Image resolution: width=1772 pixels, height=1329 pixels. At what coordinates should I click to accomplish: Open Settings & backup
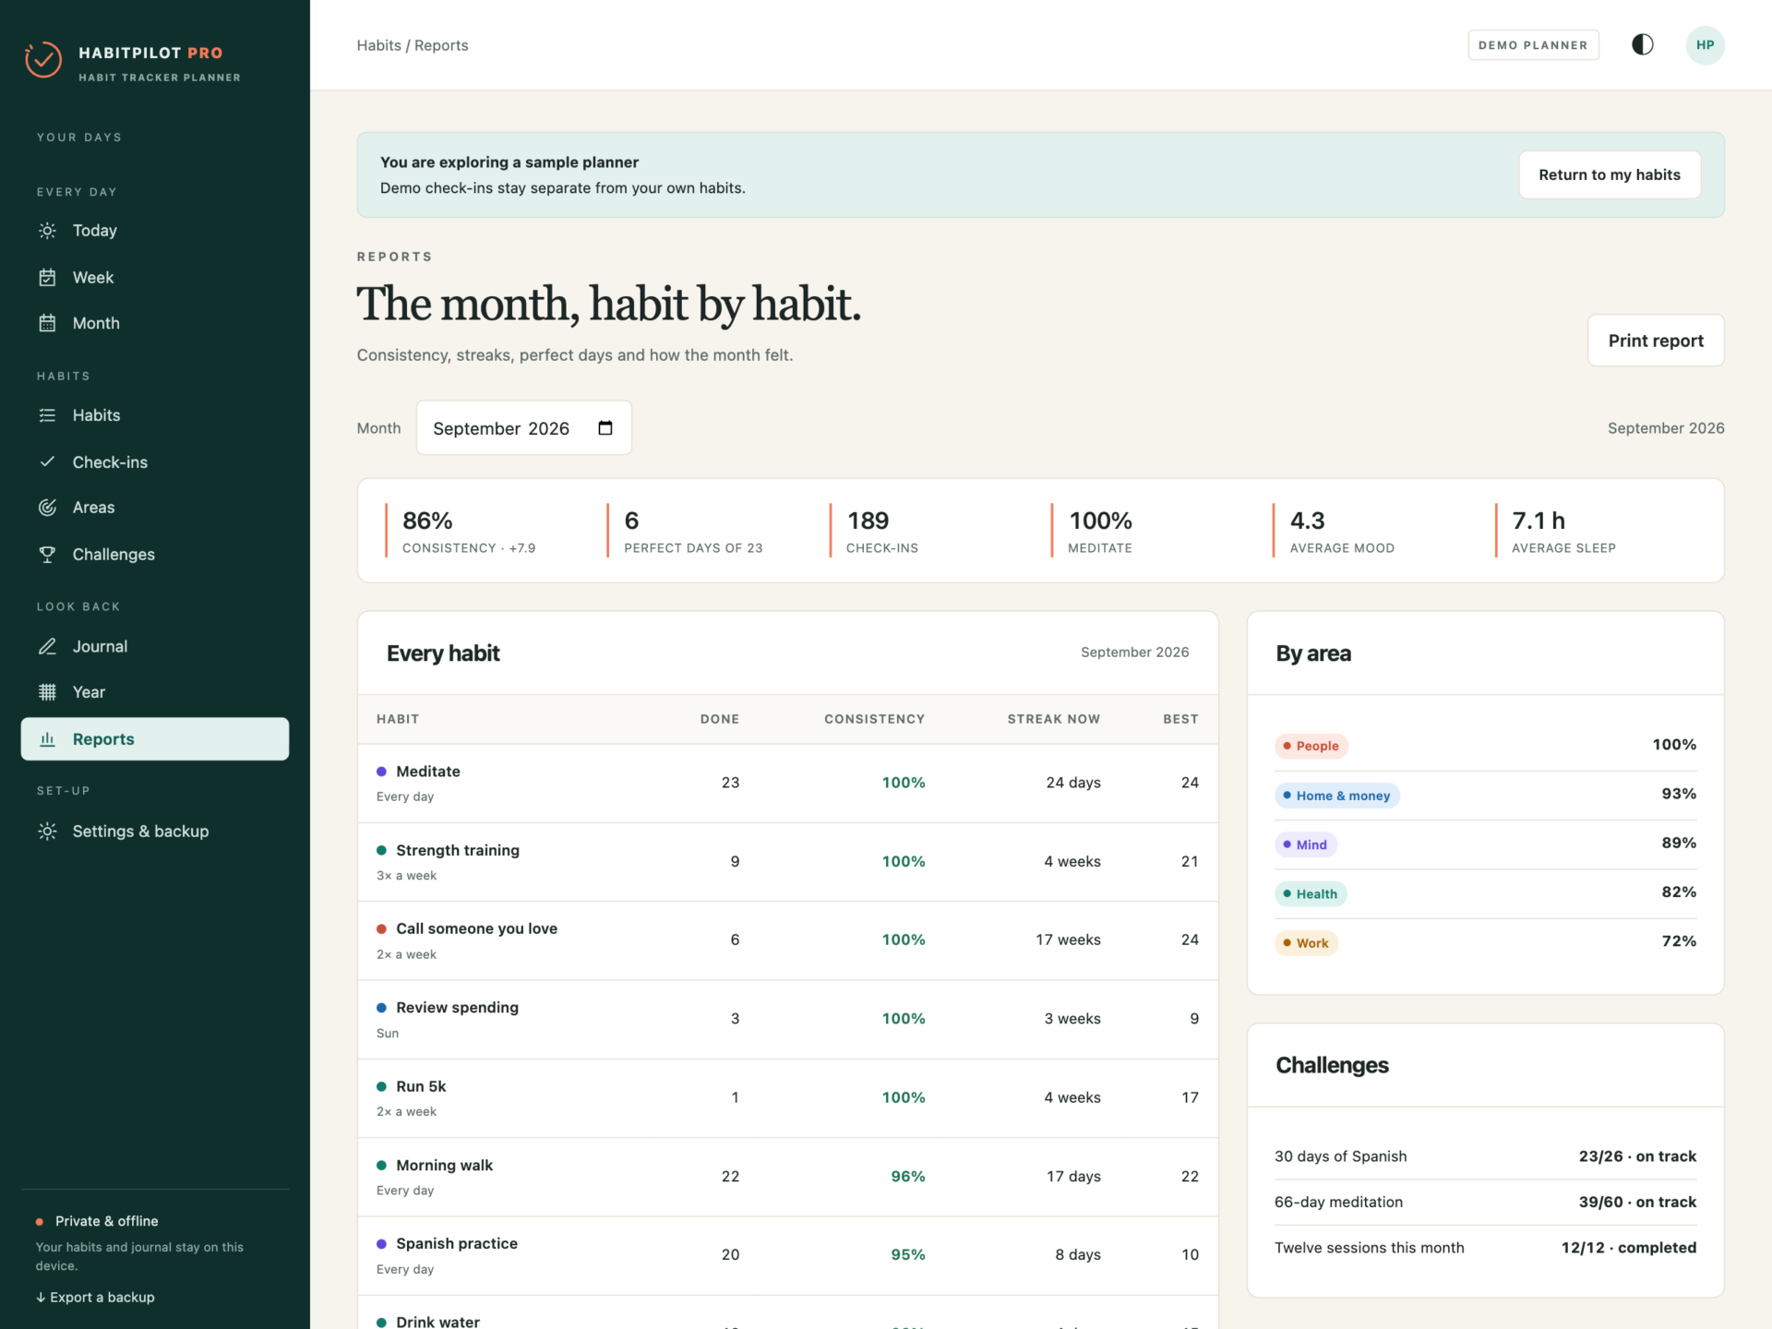tap(155, 832)
